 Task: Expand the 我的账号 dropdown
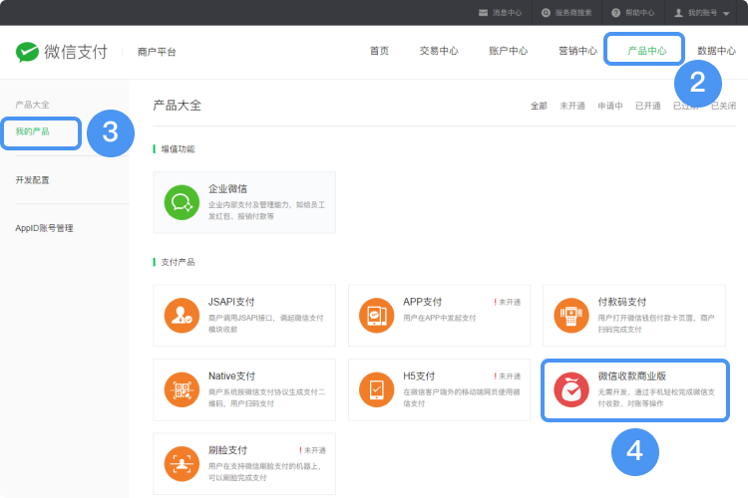(x=702, y=13)
